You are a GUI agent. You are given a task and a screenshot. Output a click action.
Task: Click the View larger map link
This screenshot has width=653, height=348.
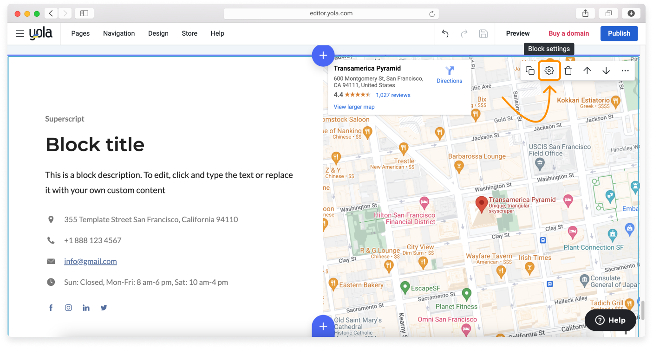pos(354,107)
